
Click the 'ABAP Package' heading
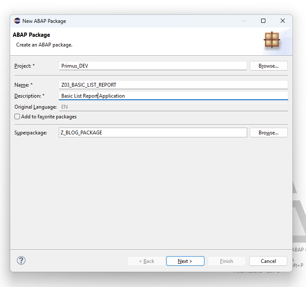coord(31,35)
